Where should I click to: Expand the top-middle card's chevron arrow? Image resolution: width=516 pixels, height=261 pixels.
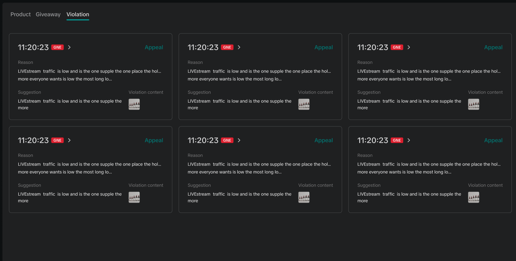239,48
